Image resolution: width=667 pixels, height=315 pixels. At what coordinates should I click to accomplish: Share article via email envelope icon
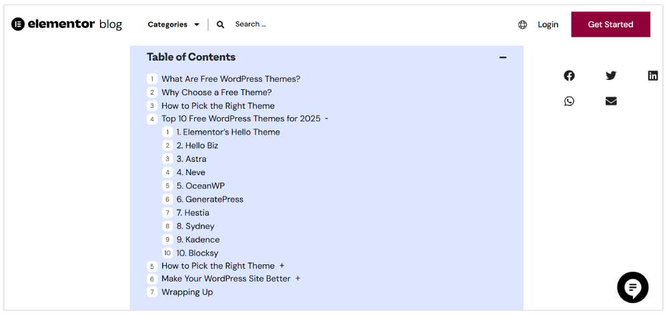pyautogui.click(x=611, y=101)
